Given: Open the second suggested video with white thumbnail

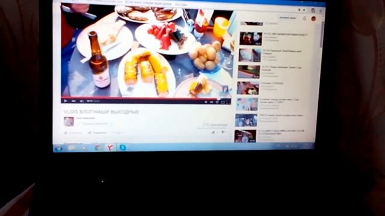Looking at the screenshot, I should click(250, 55).
